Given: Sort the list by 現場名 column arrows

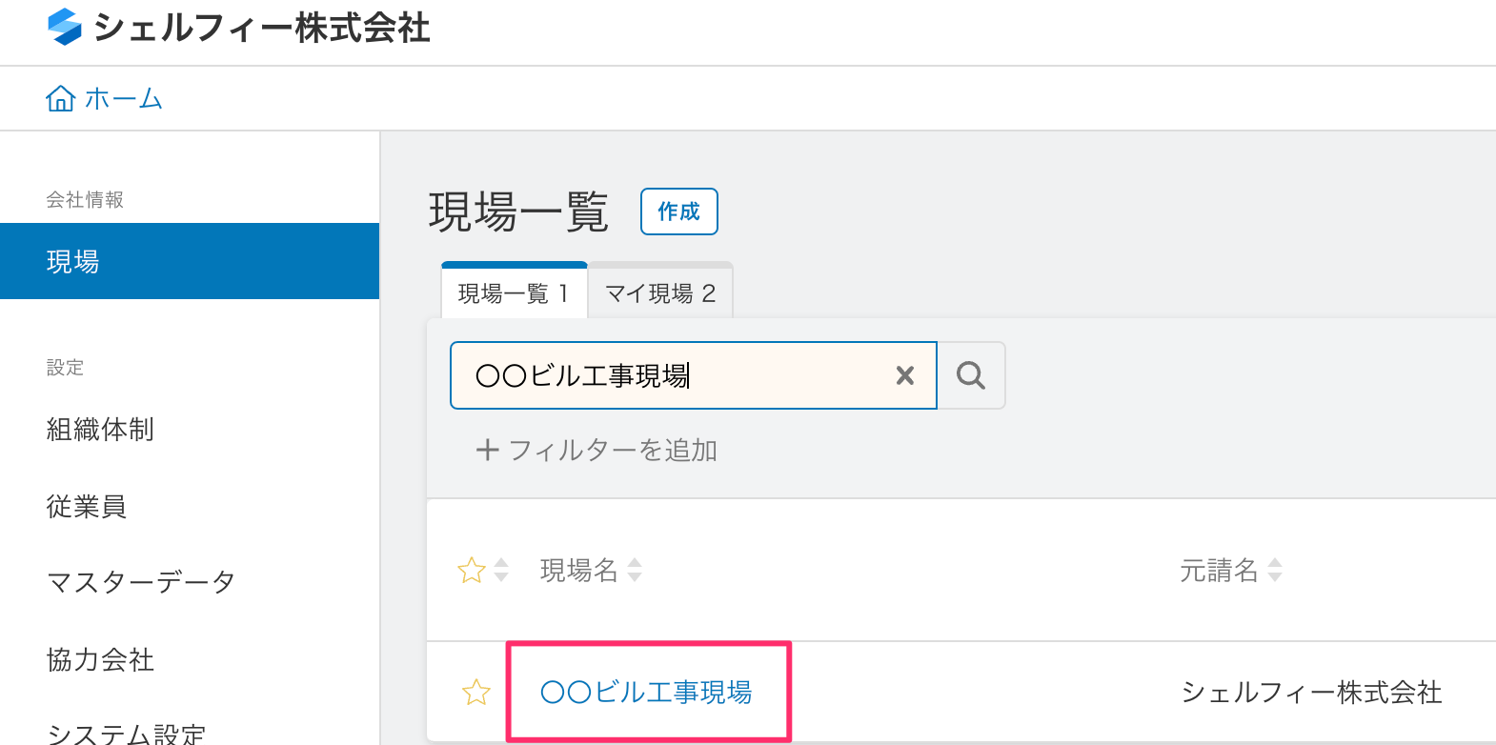Looking at the screenshot, I should tap(635, 571).
